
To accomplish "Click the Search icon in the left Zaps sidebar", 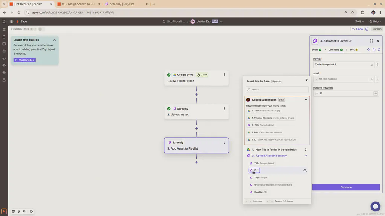I will coord(12,29).
